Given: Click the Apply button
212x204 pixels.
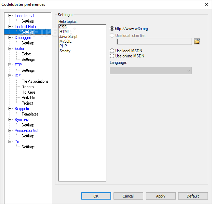Looking at the screenshot, I should 161,196.
